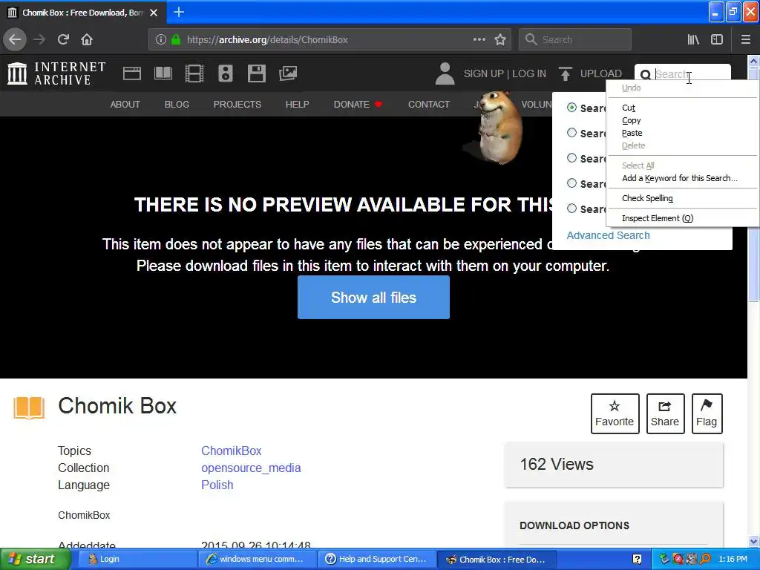Click UPLOAD link text
Viewport: 760px width, 570px height.
point(600,73)
